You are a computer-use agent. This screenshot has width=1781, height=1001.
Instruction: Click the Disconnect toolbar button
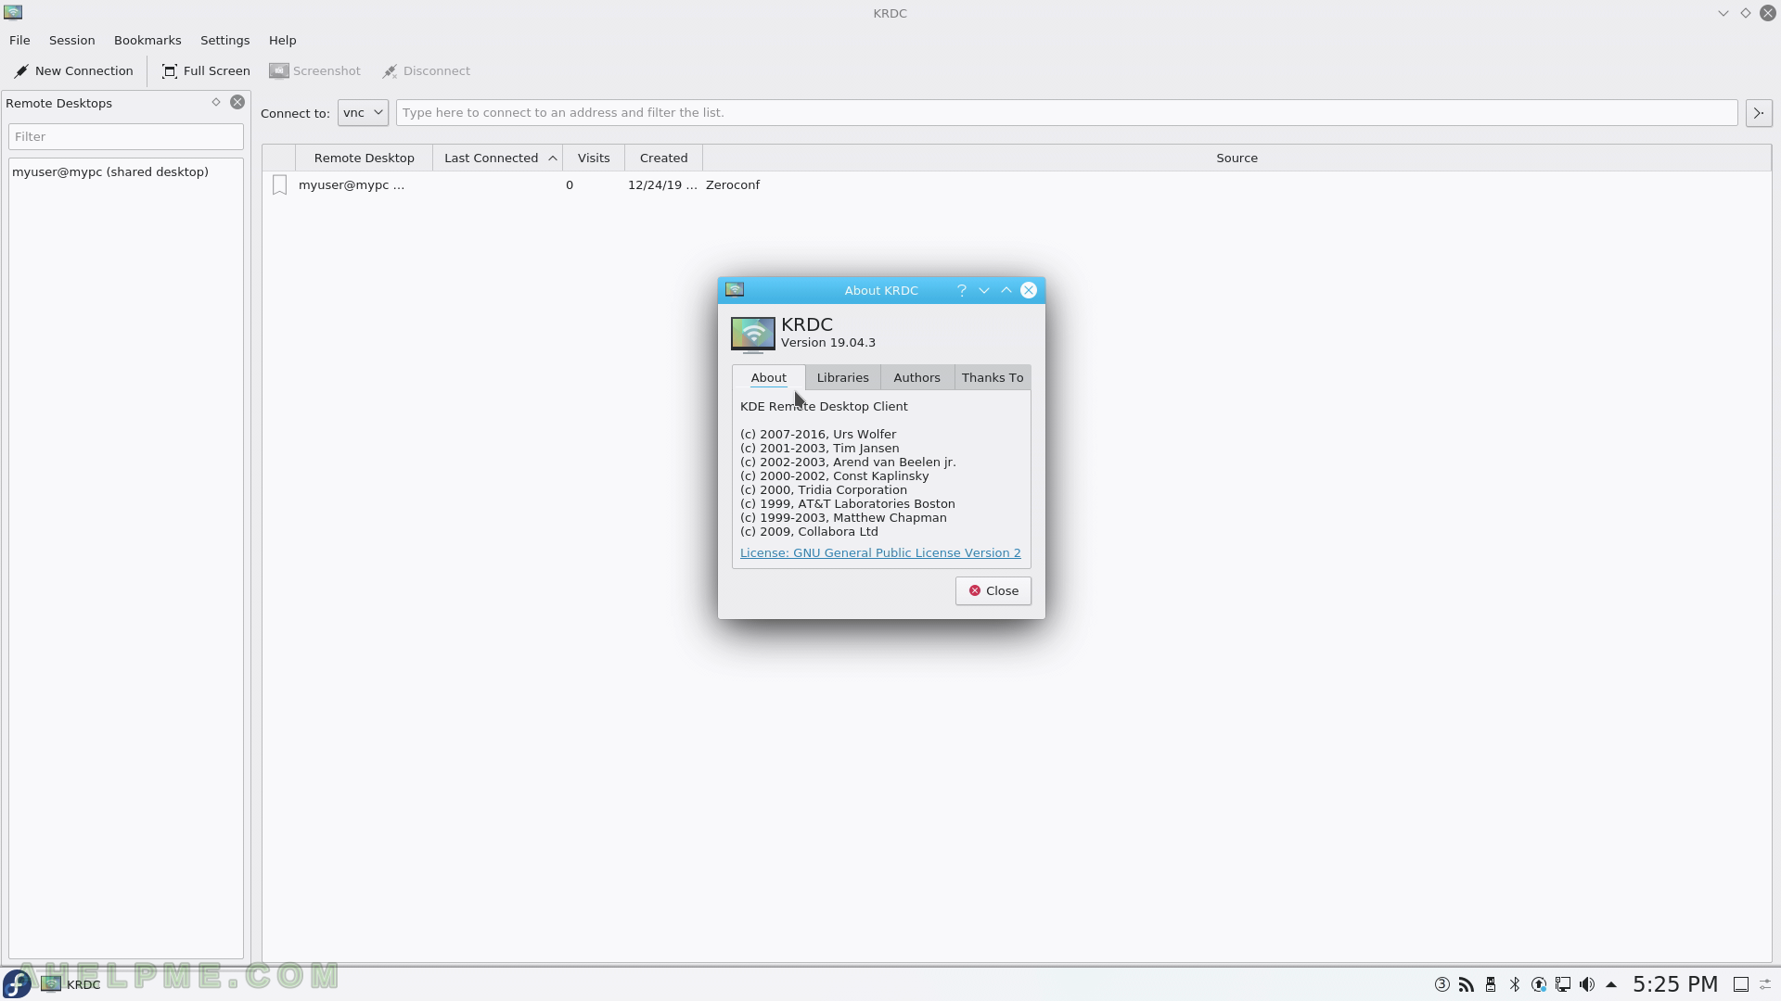tap(427, 71)
